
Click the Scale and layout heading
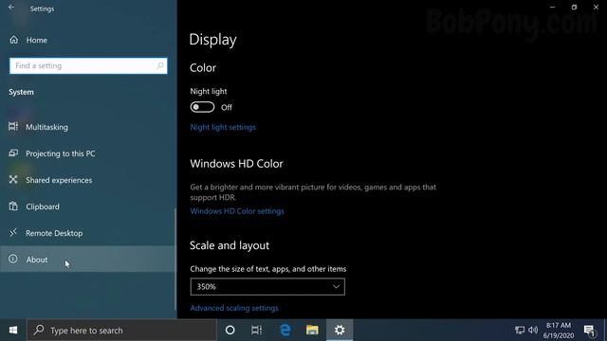click(230, 245)
